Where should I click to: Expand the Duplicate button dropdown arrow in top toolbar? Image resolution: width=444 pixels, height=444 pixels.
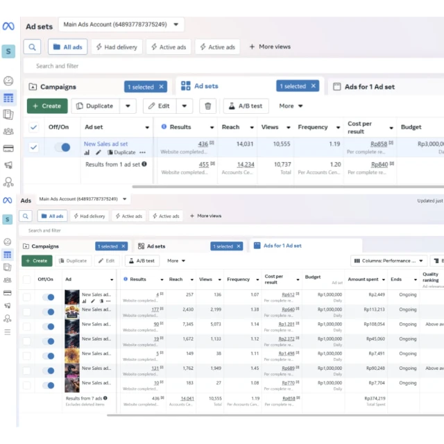click(x=128, y=106)
